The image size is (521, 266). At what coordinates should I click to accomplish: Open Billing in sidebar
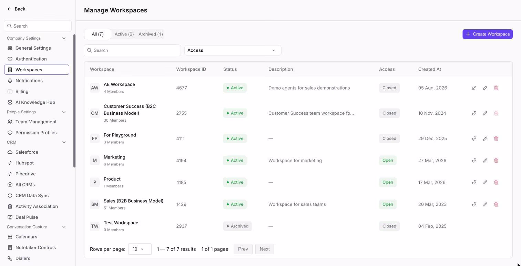[37, 92]
